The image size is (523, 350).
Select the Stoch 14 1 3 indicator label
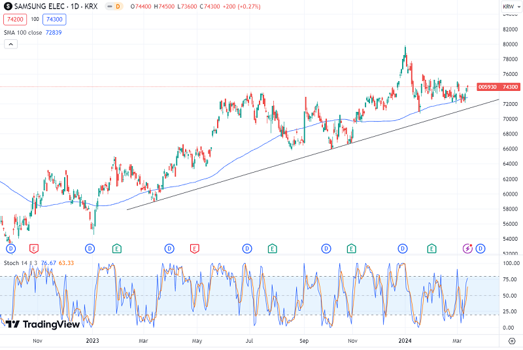20,262
